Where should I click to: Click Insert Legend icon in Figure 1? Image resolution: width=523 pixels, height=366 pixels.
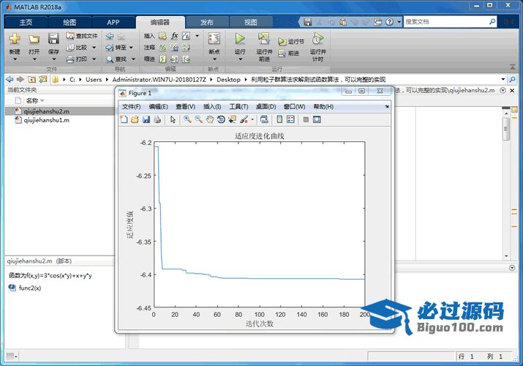290,119
